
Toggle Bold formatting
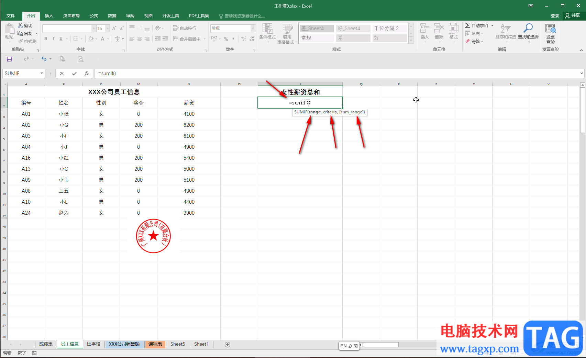tap(46, 39)
